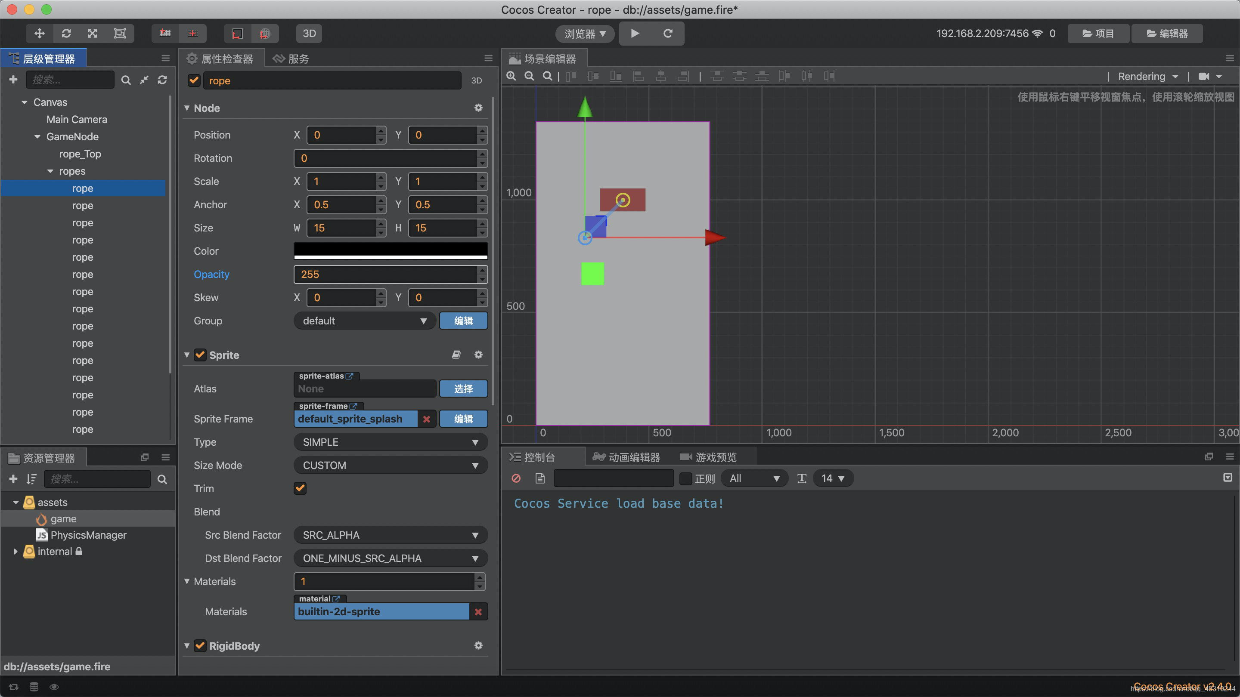Switch to the 服务 tab

pyautogui.click(x=291, y=59)
